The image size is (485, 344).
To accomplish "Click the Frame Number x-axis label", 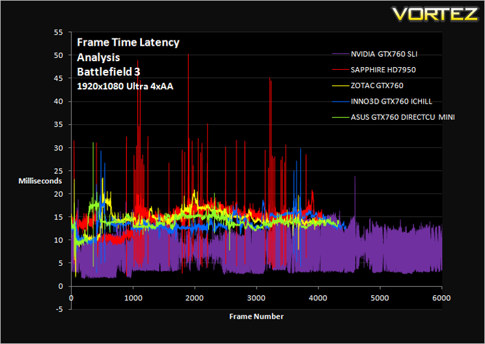I will pyautogui.click(x=256, y=317).
